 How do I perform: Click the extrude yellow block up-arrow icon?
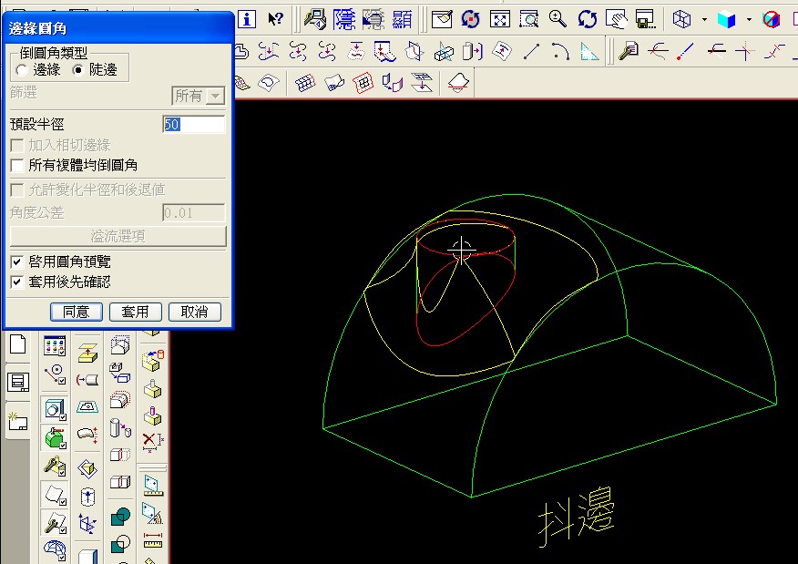pyautogui.click(x=87, y=353)
